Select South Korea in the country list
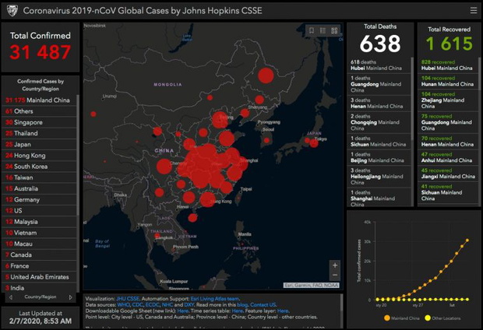Image resolution: width=483 pixels, height=330 pixels. pyautogui.click(x=39, y=167)
